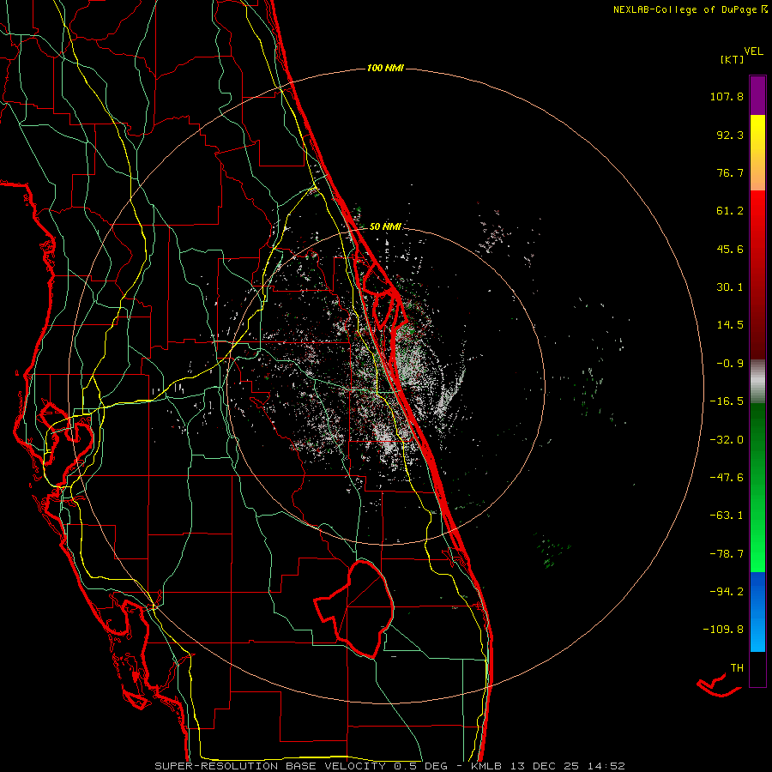Select the -94.2 velocity scale value
The height and width of the screenshot is (772, 772).
point(727,591)
